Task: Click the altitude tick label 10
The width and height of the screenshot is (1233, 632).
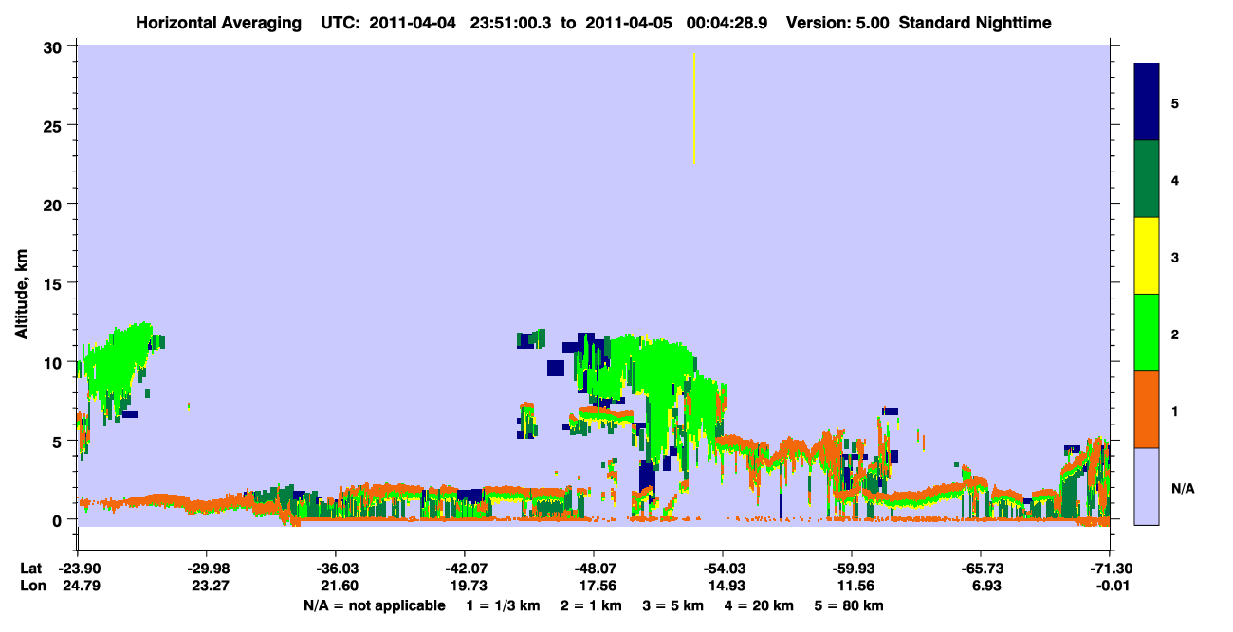Action: (x=55, y=362)
